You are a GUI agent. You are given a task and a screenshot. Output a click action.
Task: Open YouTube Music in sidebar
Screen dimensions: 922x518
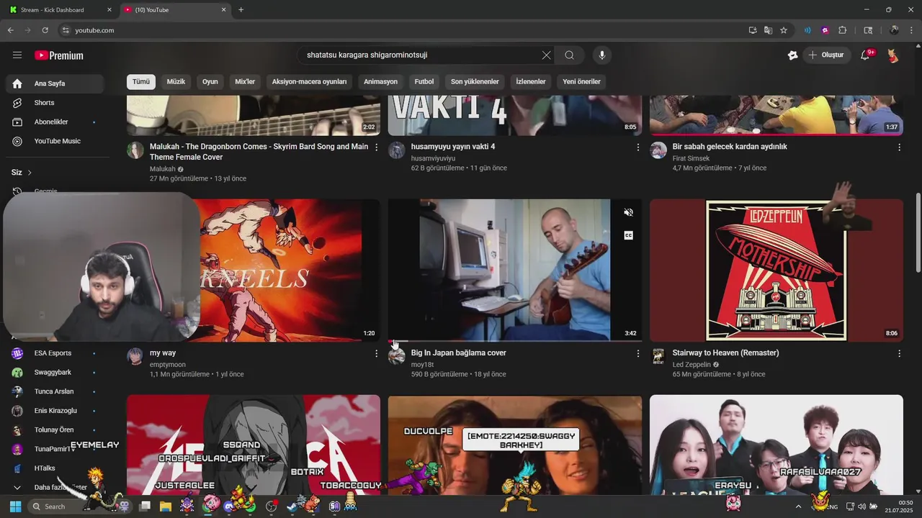[x=54, y=141]
